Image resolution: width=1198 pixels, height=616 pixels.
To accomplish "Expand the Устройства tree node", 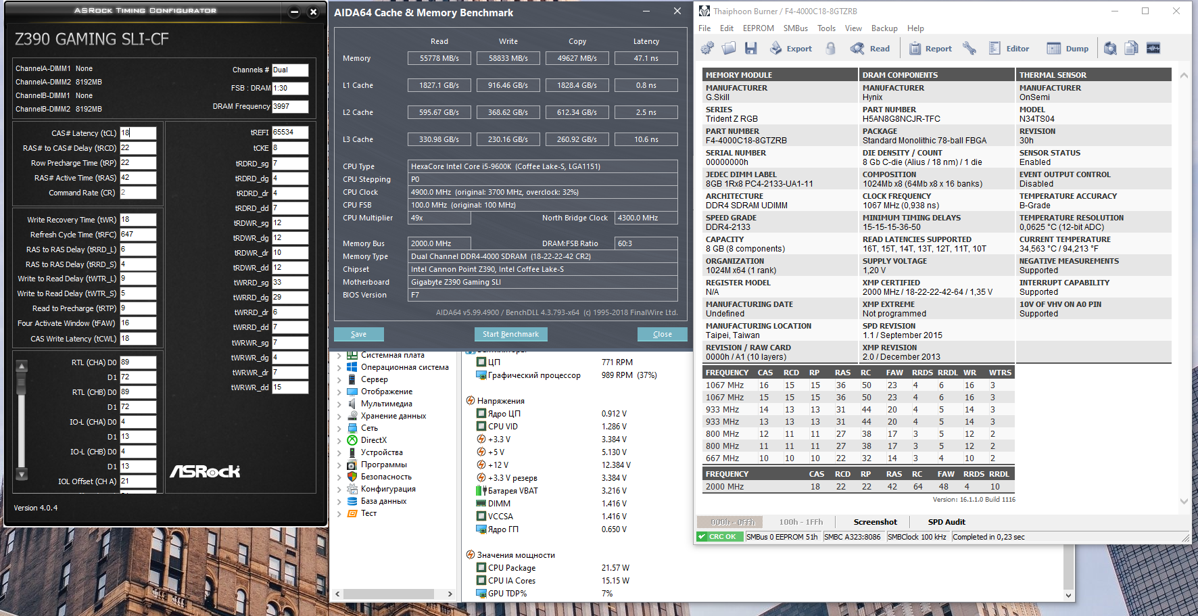I will click(339, 452).
